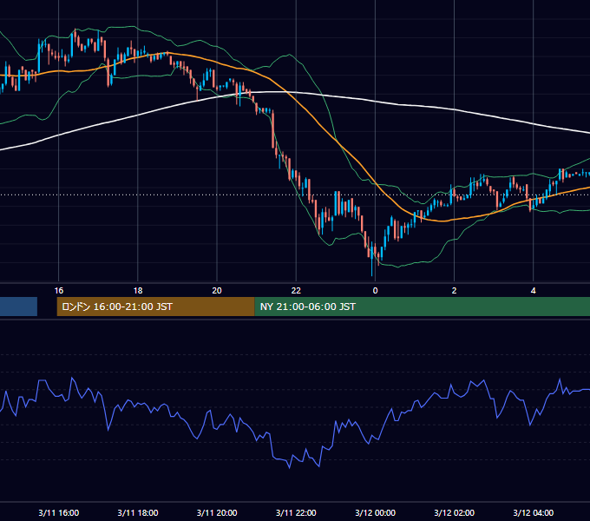Click the 16 hour label on chart axis

59,291
